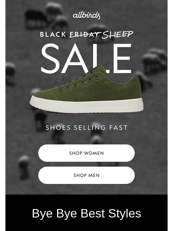This screenshot has width=173, height=231.
Task: Click the Bye Bye Best Styles heading
Action: tap(86, 213)
